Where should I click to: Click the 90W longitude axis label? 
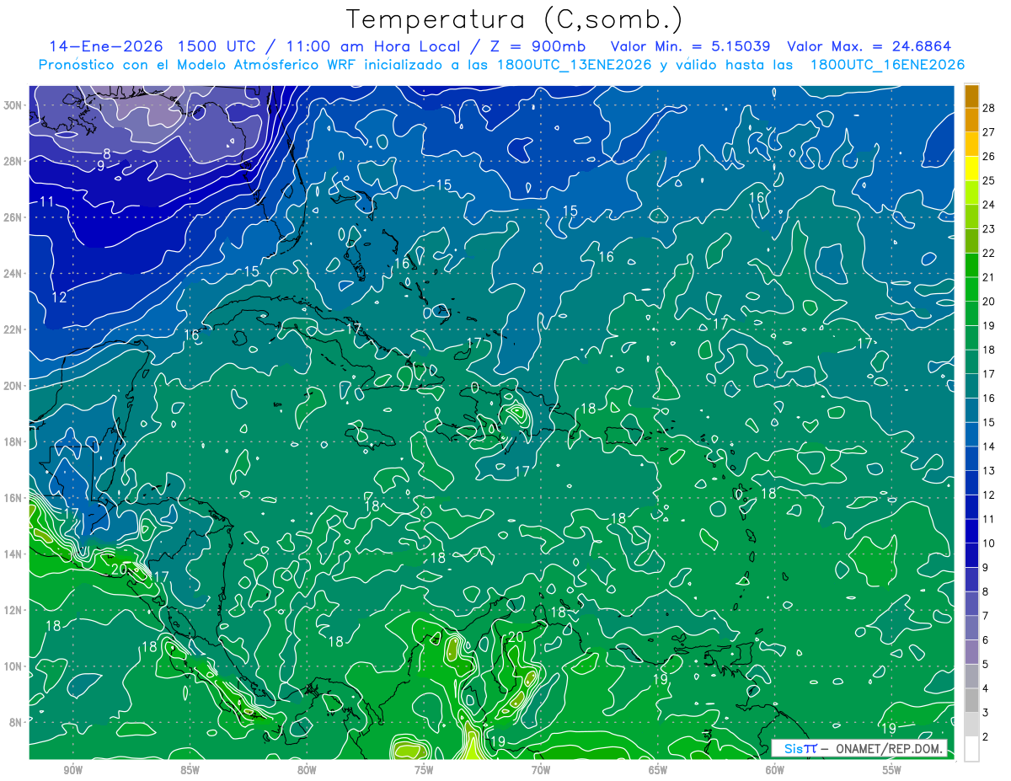click(x=73, y=770)
